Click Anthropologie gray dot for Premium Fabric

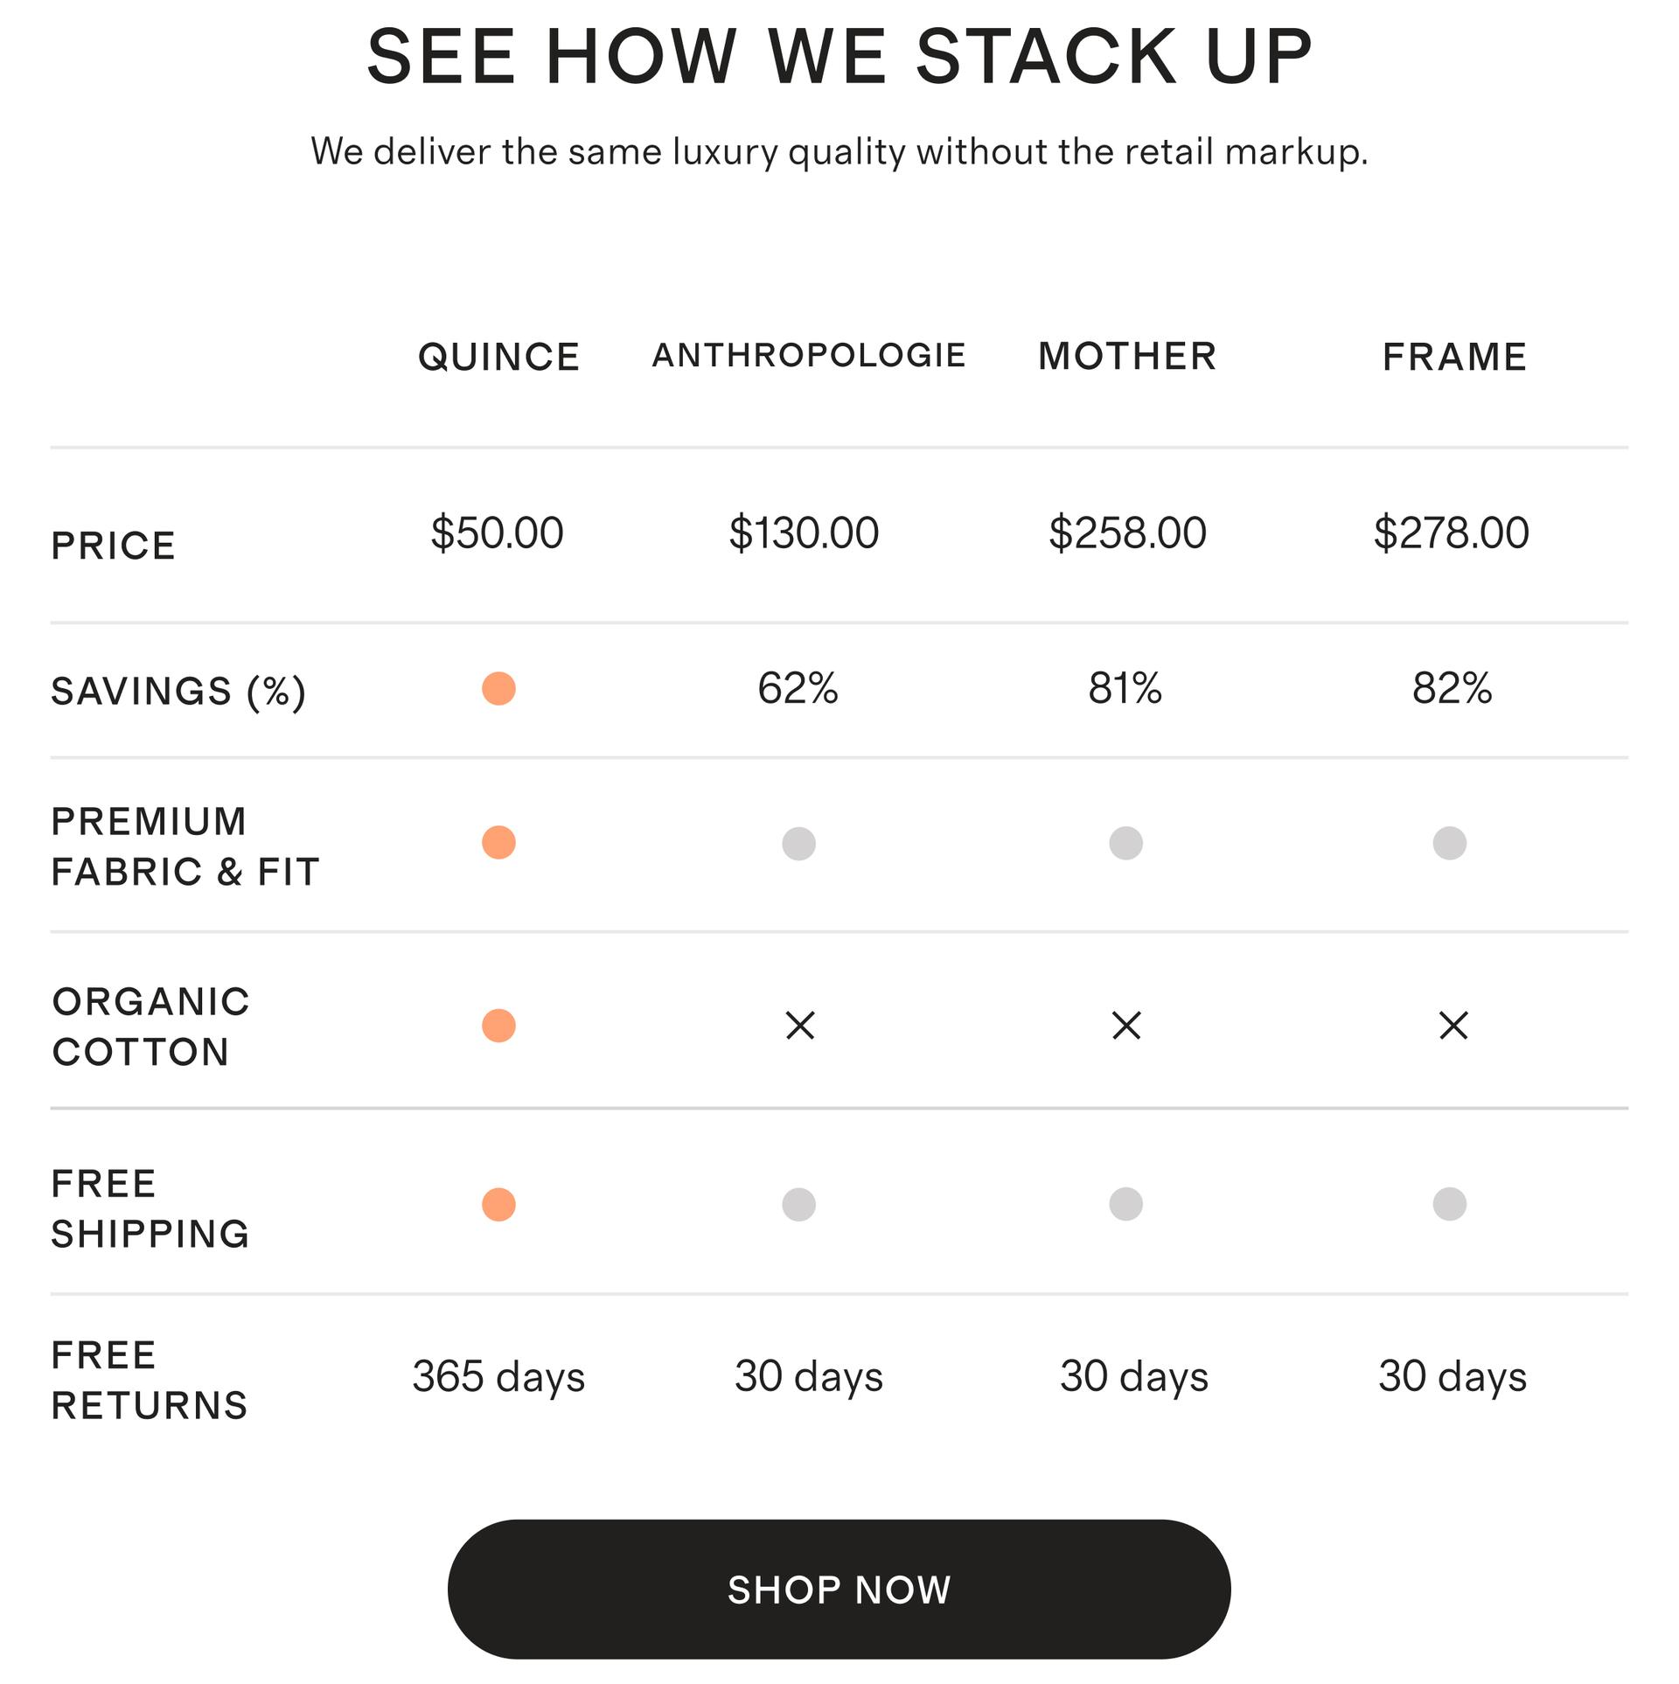[798, 844]
